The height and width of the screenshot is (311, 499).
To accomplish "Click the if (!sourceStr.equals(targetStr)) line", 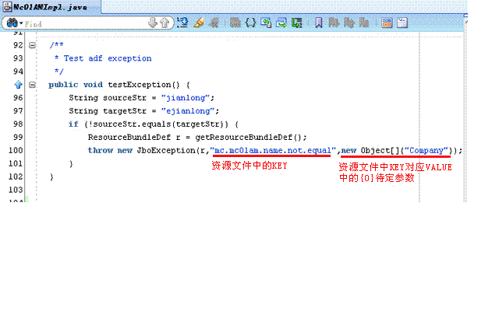I will point(154,124).
